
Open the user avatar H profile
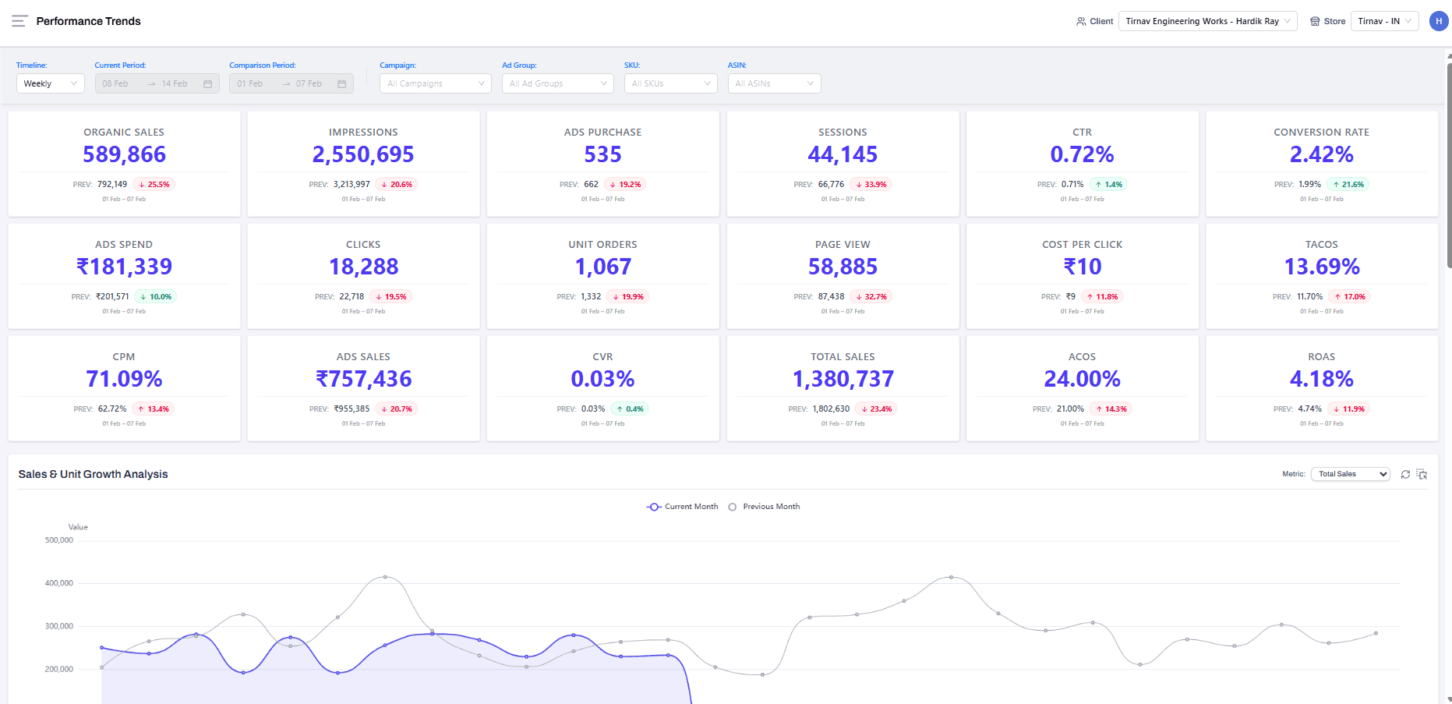(x=1438, y=21)
